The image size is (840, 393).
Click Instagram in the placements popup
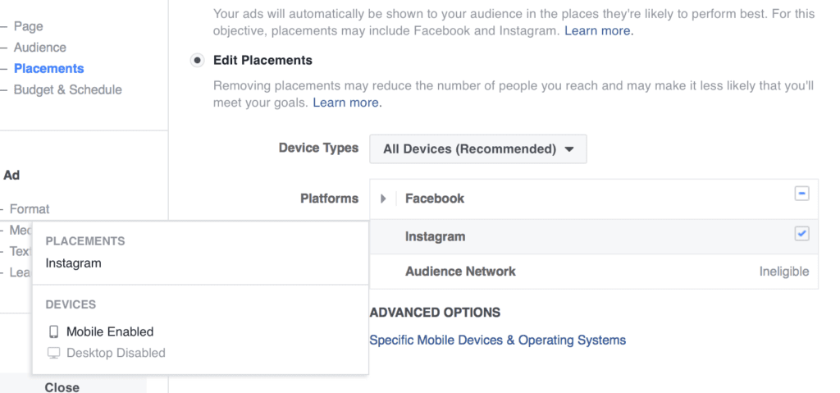(x=73, y=263)
